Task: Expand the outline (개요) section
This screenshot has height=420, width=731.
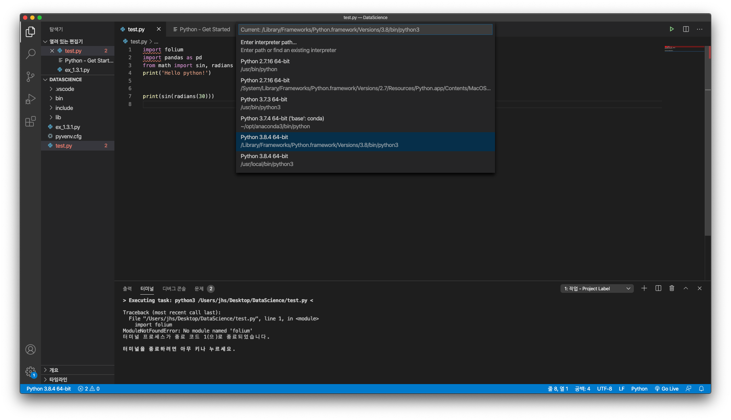Action: point(78,370)
